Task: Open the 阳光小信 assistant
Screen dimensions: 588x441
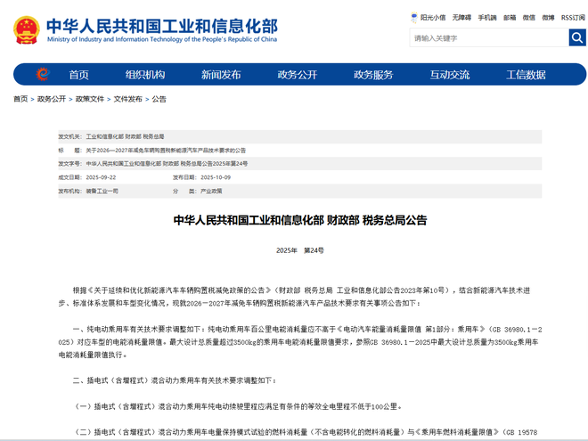Action: [x=430, y=17]
